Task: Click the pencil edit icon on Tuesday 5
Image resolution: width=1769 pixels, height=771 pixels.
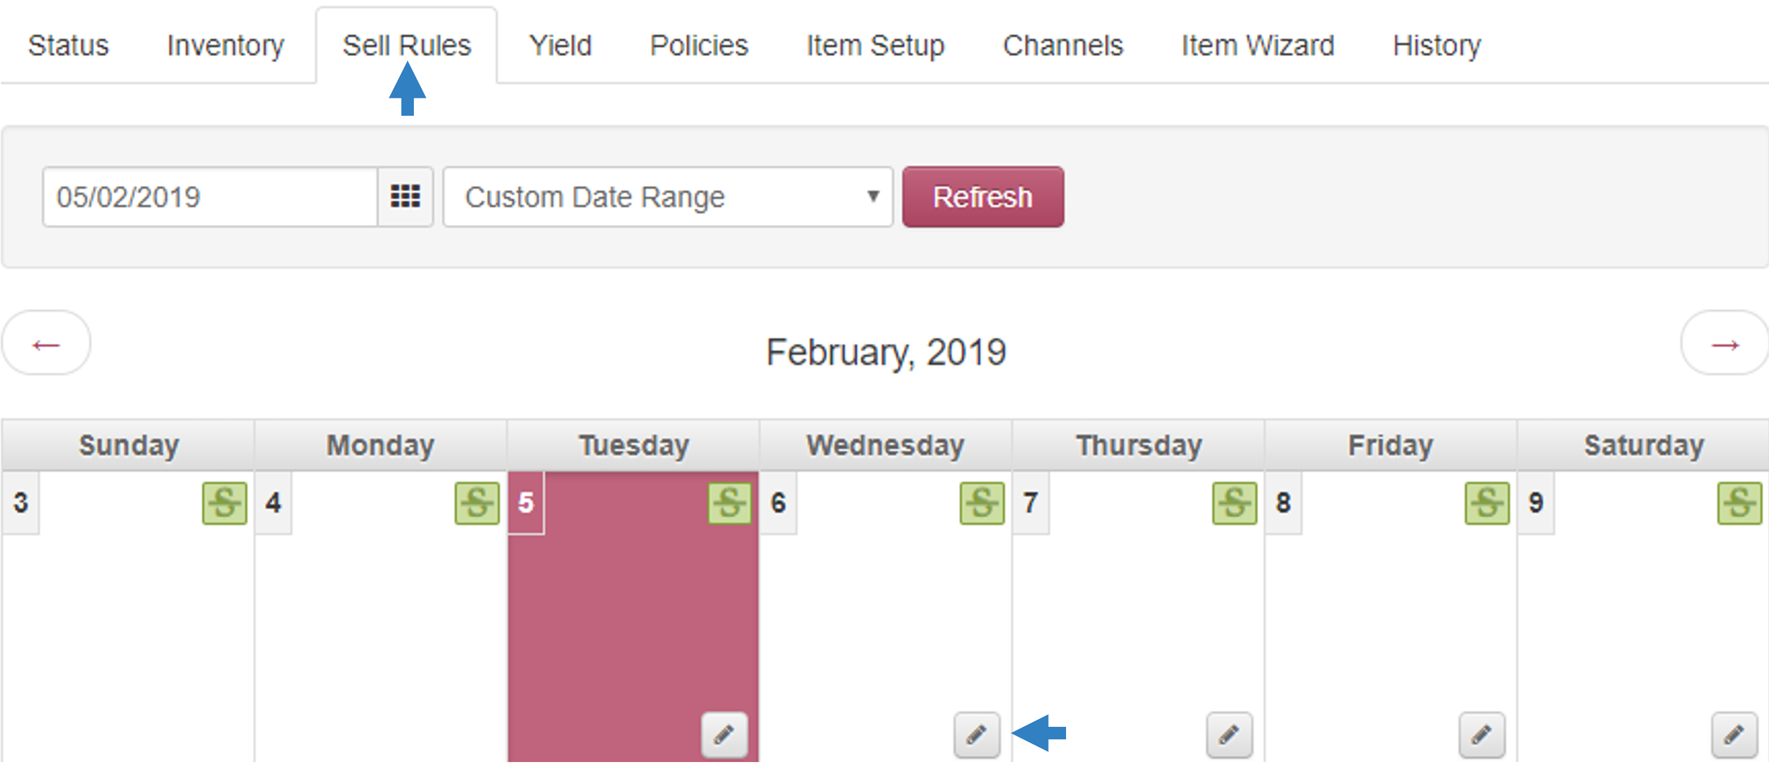Action: pos(724,735)
